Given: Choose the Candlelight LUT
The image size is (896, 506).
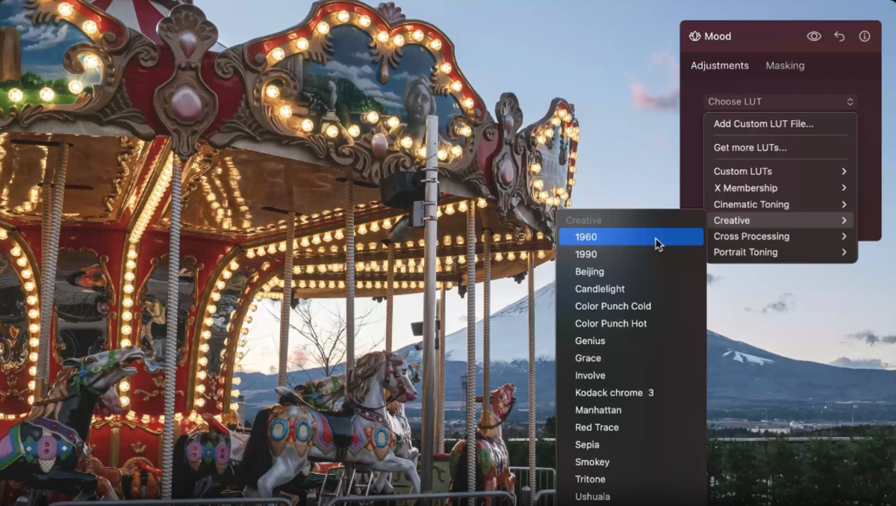Looking at the screenshot, I should click(x=600, y=289).
